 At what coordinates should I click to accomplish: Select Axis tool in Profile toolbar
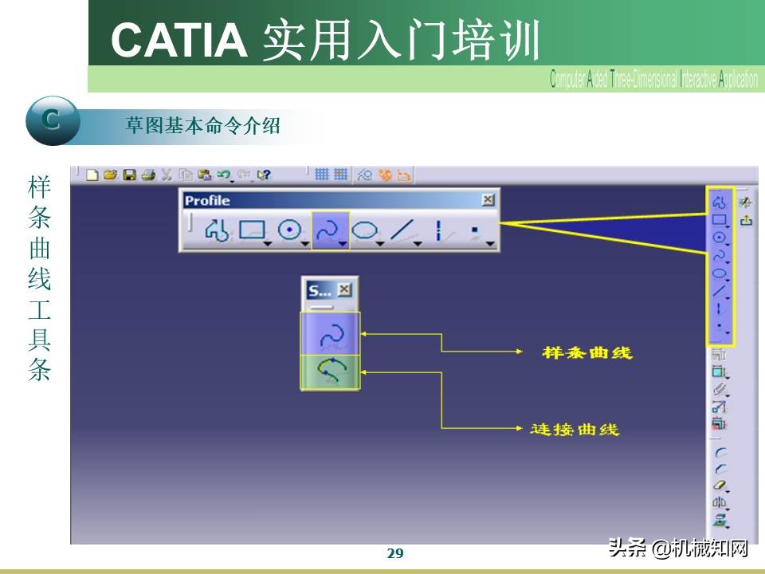pos(438,230)
